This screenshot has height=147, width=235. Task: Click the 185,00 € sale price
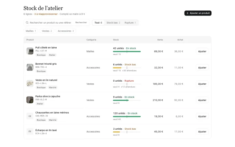pos(158,84)
